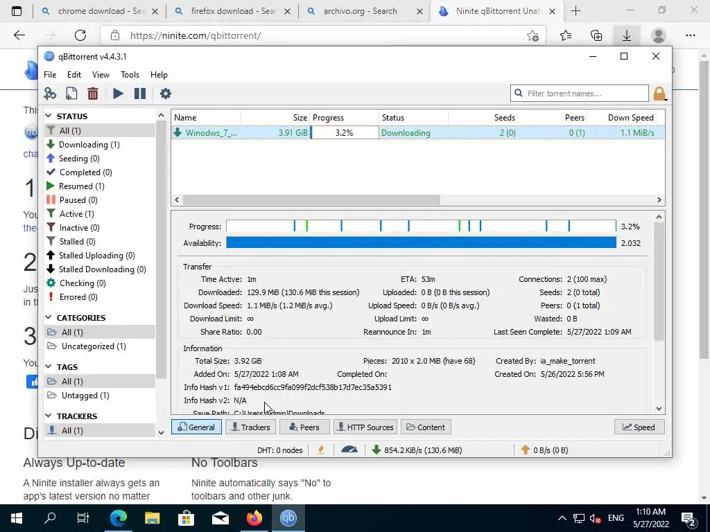Refresh the Ninite page in Edge

[80, 35]
